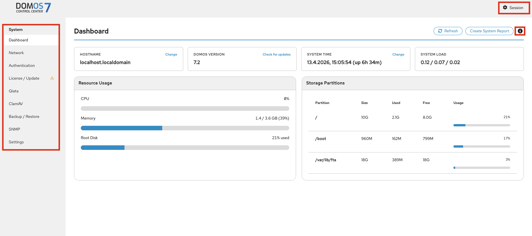Click the /boot partition name
Screen dimensions: 532x236
[321, 139]
